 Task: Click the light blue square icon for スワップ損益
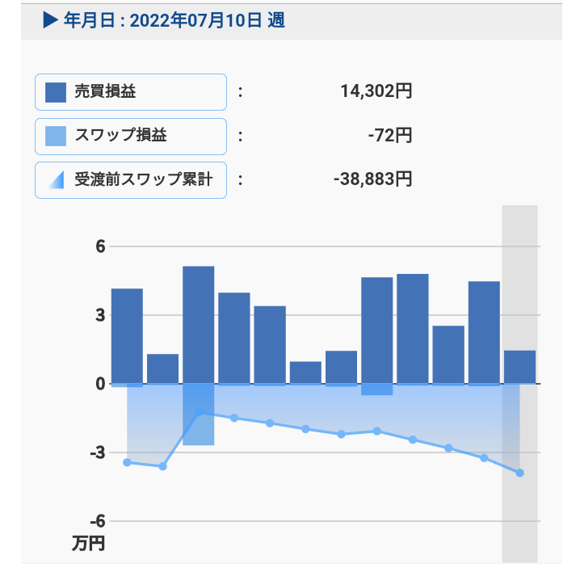pyautogui.click(x=56, y=136)
